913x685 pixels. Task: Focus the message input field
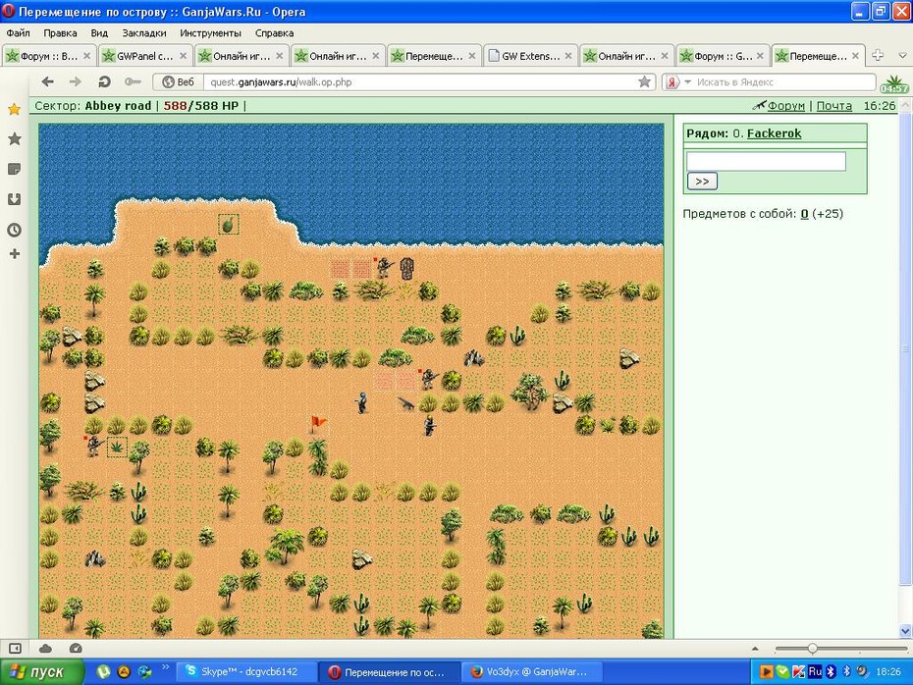click(766, 161)
